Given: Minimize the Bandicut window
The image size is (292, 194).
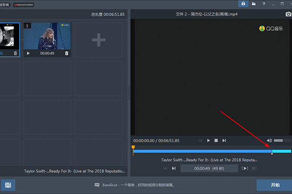Looking at the screenshot, I should (274, 4).
